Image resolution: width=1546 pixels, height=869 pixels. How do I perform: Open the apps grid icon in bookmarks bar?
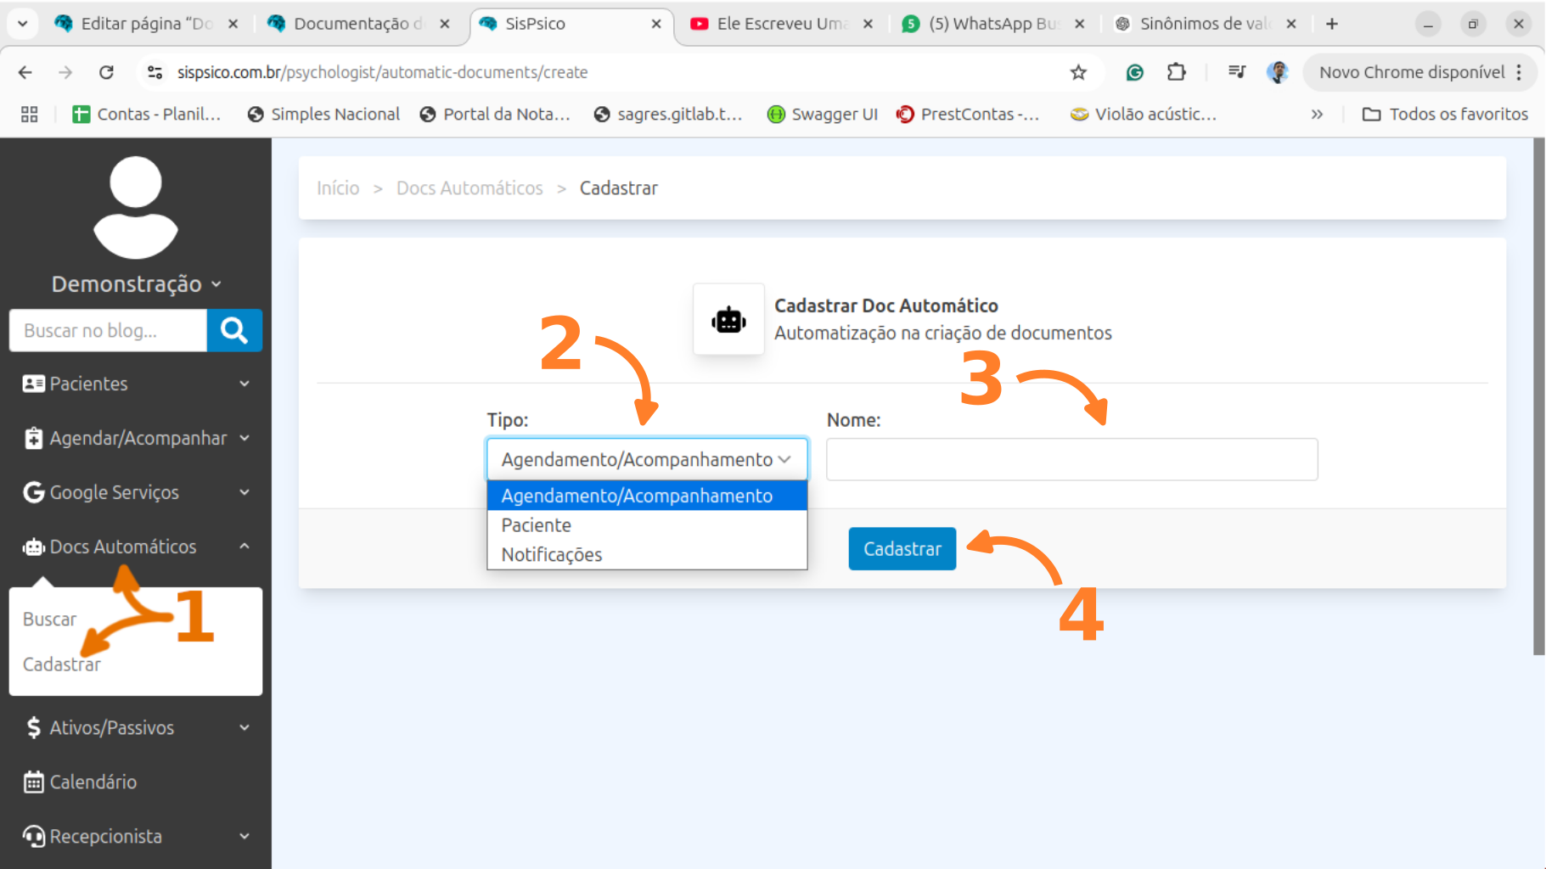tap(30, 114)
